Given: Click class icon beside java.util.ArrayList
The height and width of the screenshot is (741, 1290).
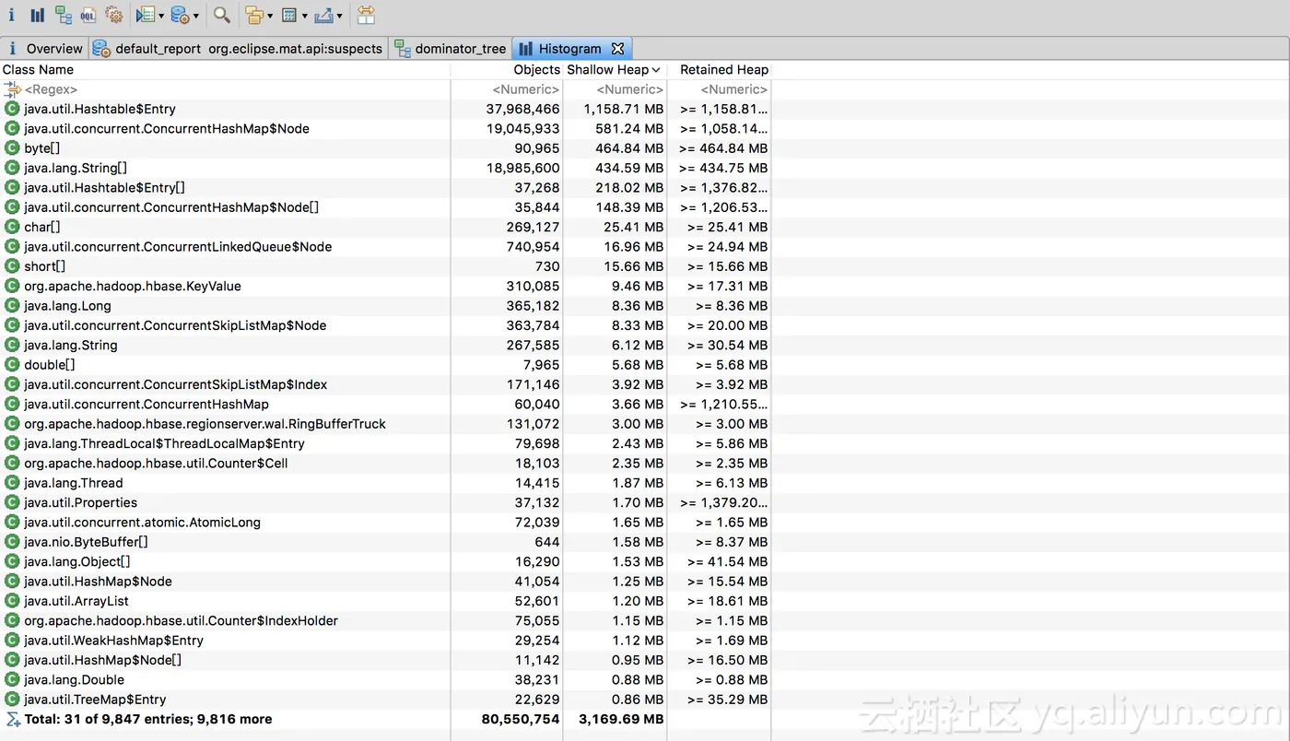Looking at the screenshot, I should 12,601.
